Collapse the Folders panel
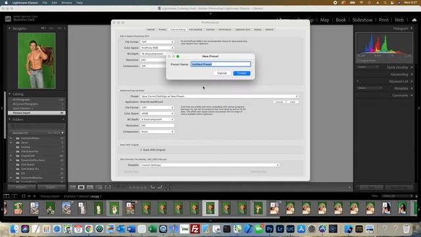 click(10, 119)
